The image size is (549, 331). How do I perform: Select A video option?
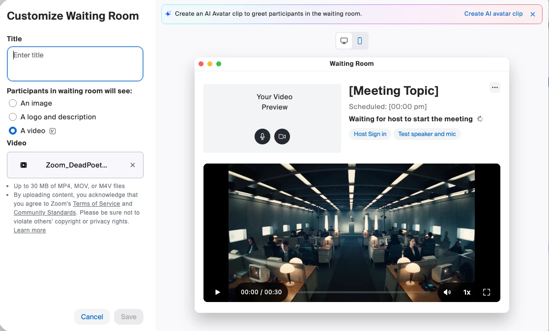[x=13, y=131]
